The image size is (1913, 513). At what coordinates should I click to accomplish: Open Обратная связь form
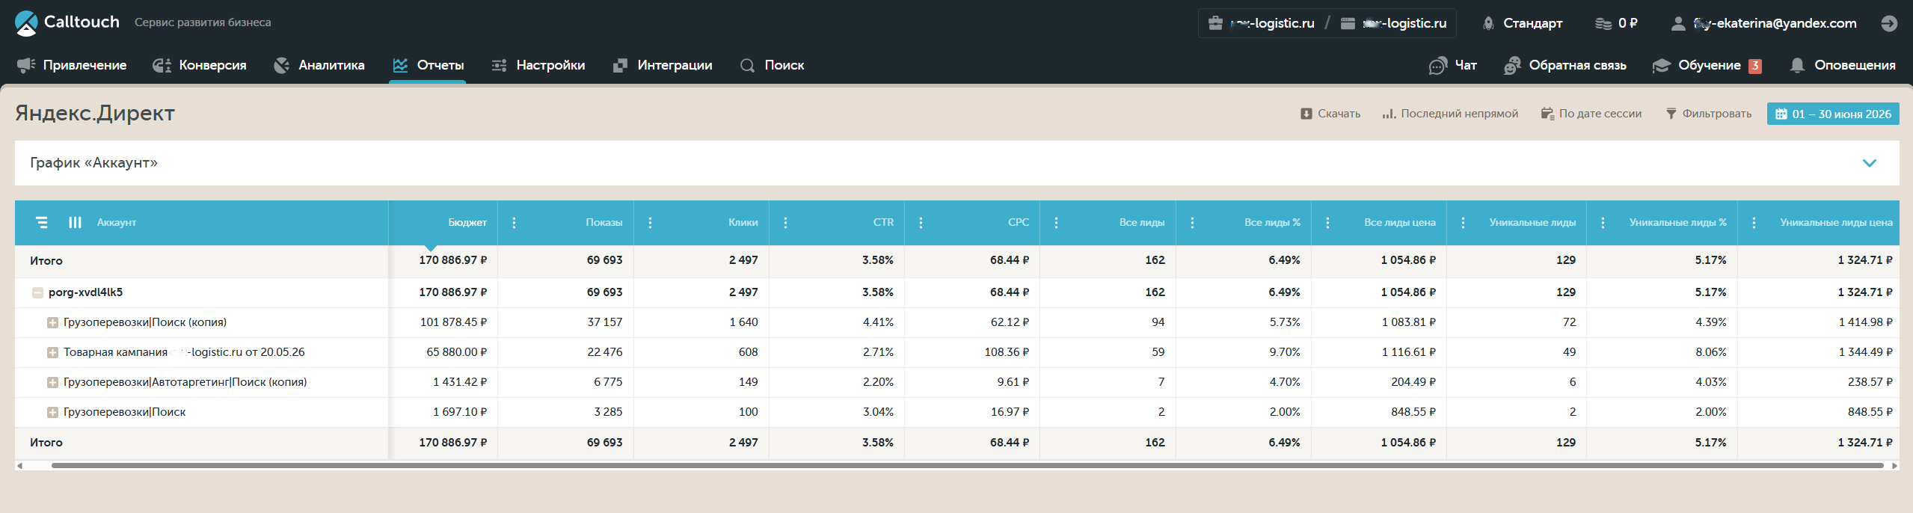[x=1565, y=65]
